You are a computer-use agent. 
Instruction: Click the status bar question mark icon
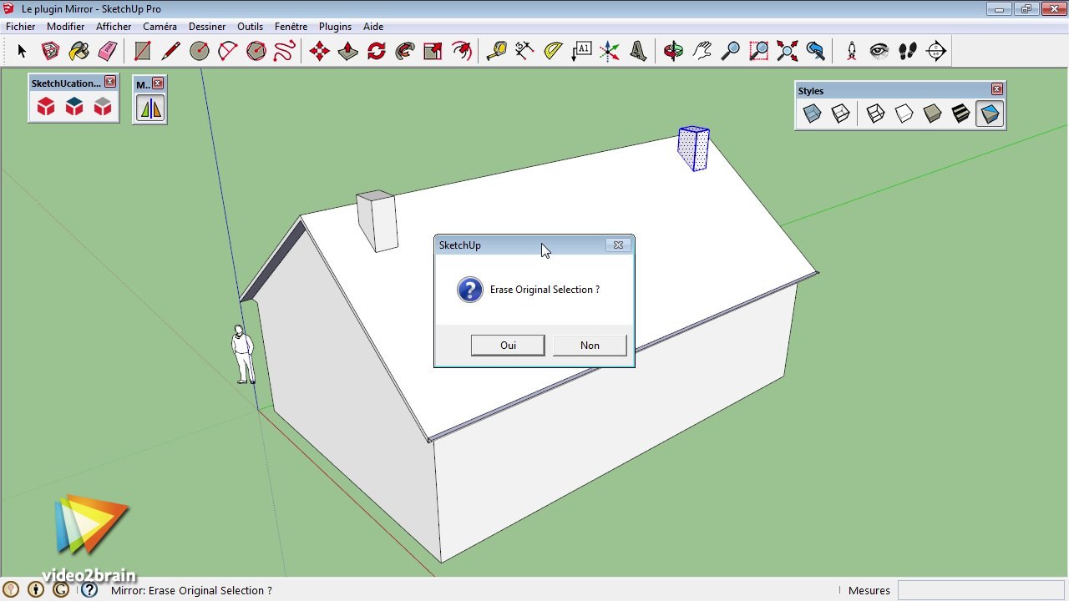coord(89,590)
